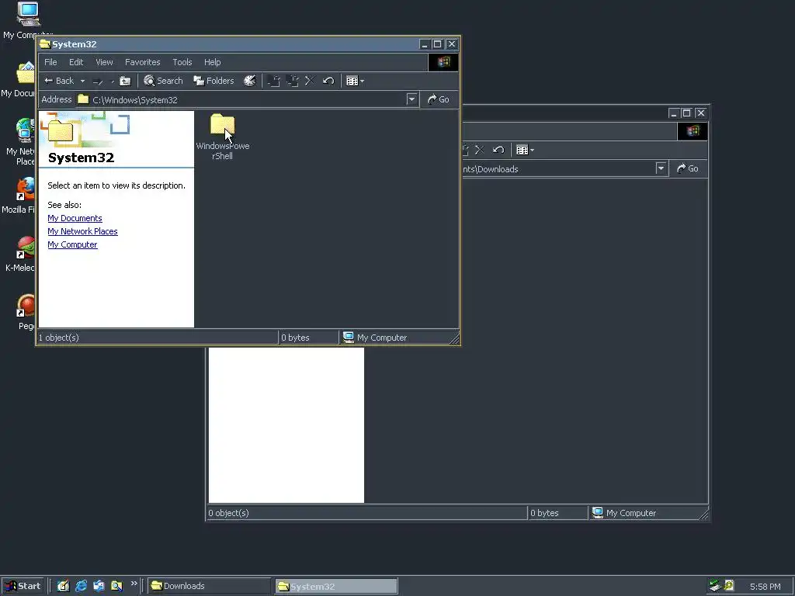Expand the Downloads window address dropdown
795x596 pixels.
(661, 168)
